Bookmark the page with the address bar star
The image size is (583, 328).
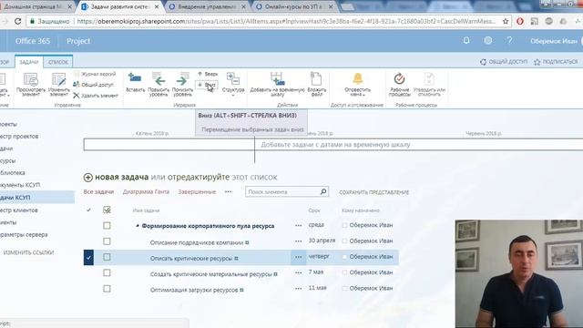tap(506, 22)
